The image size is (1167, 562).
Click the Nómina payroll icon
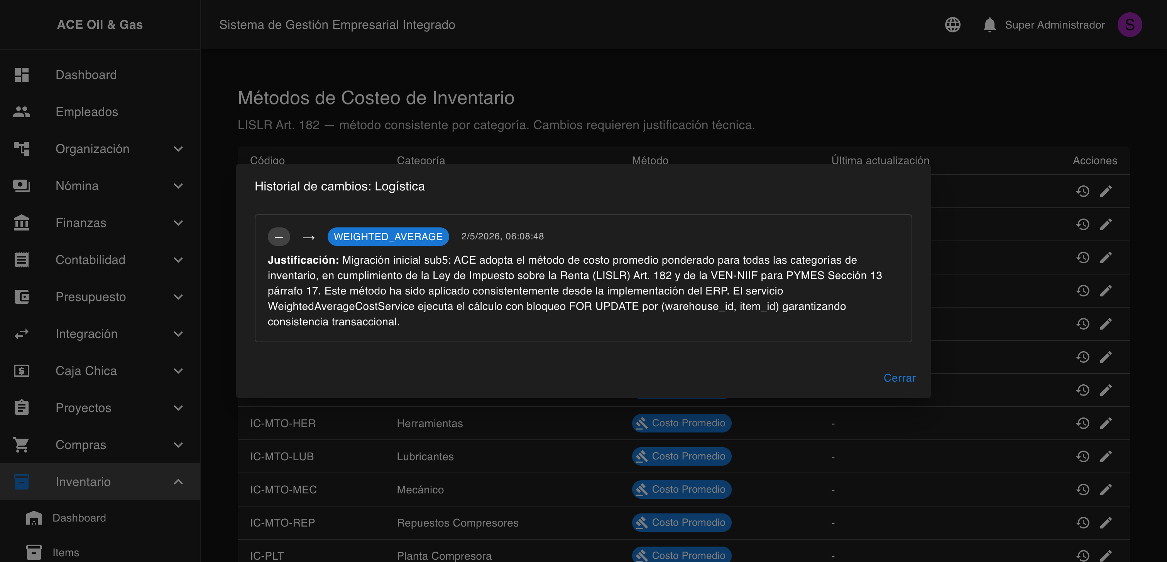coord(21,186)
